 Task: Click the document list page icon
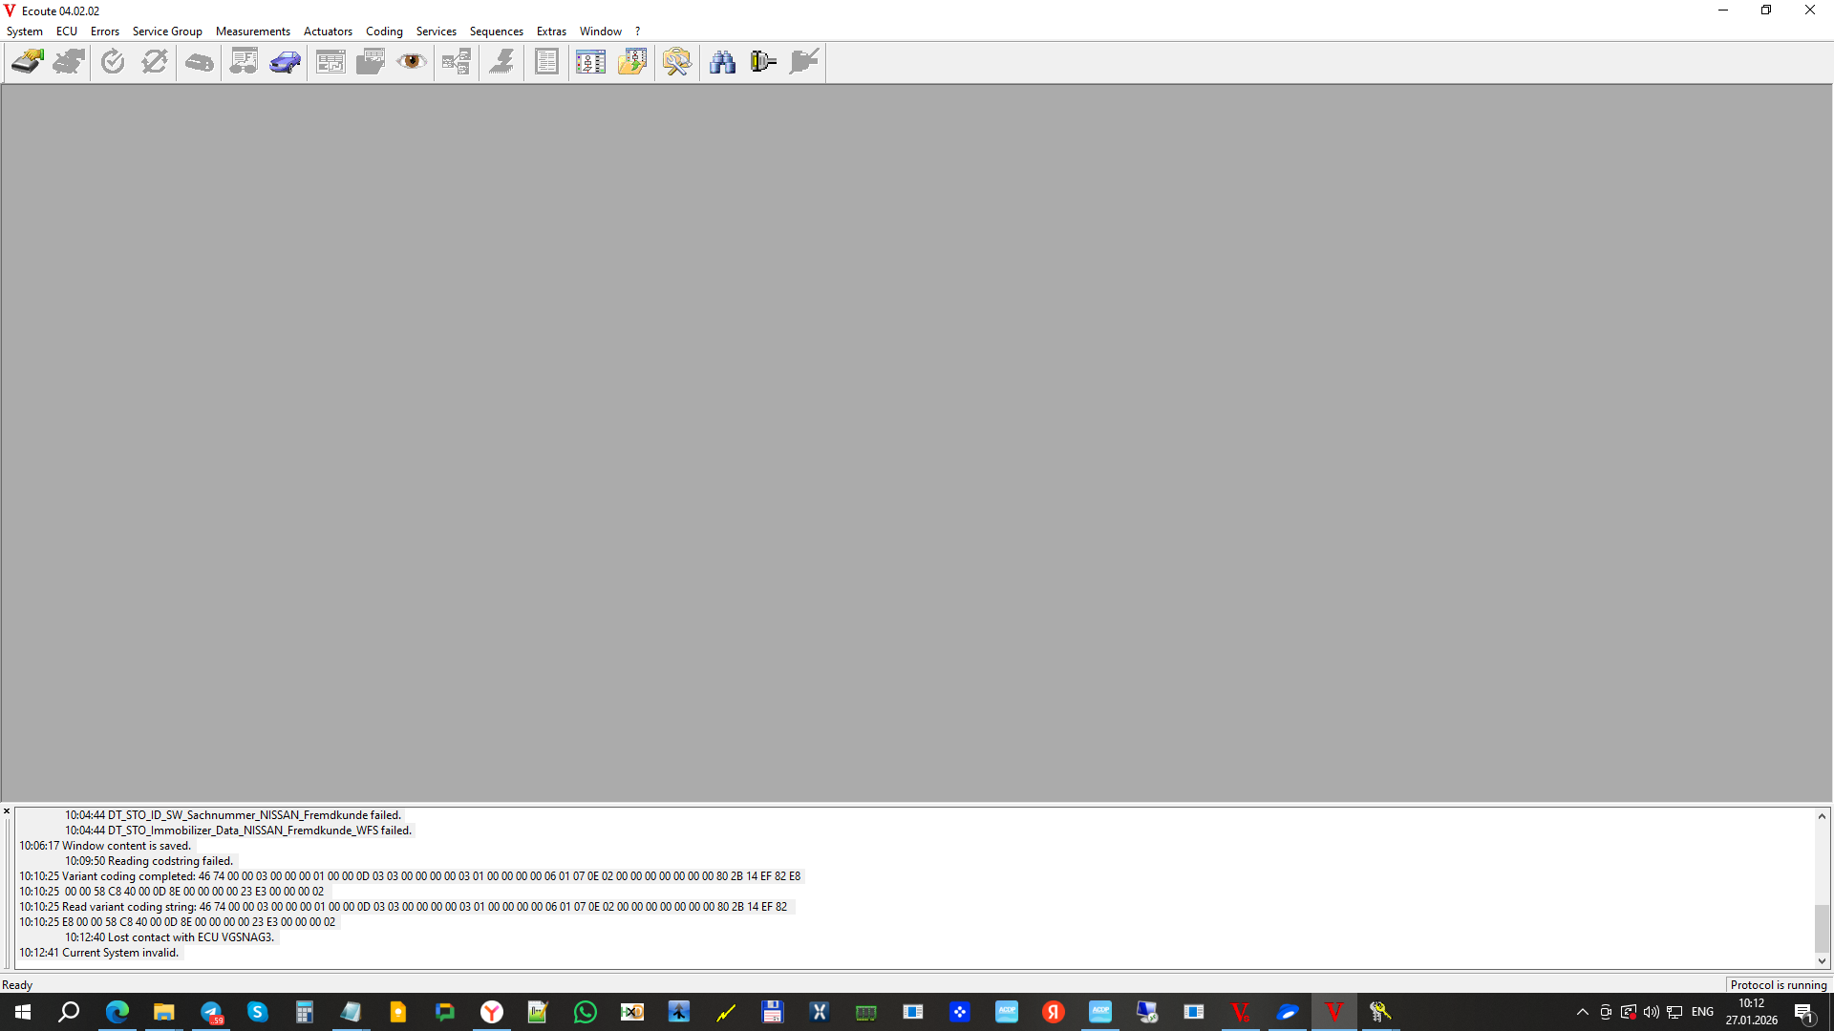(546, 62)
